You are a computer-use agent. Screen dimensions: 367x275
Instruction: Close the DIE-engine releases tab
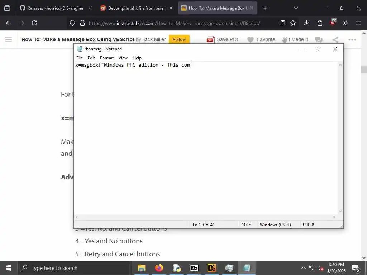pos(90,8)
